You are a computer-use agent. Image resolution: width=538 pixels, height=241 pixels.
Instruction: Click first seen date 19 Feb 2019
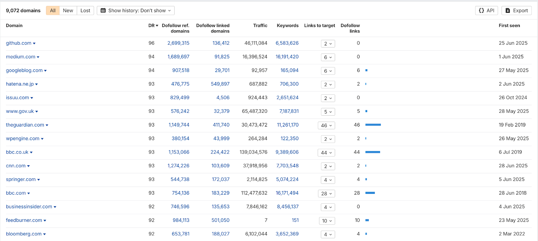(512, 125)
